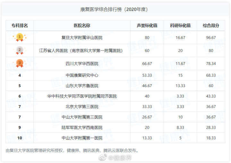Click the title 康复医学综合排行榜（2020年度）

point(114,9)
